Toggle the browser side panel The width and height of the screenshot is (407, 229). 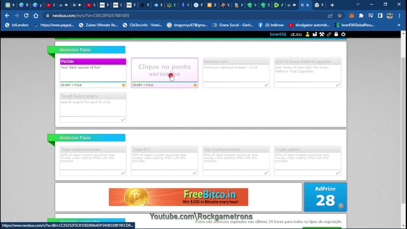coord(380,15)
